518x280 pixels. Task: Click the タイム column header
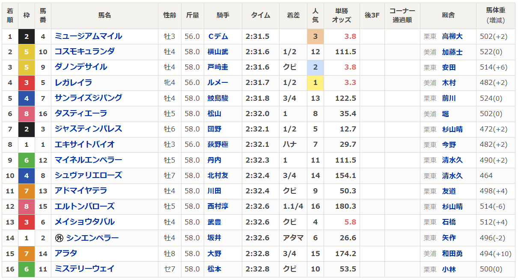(x=260, y=15)
